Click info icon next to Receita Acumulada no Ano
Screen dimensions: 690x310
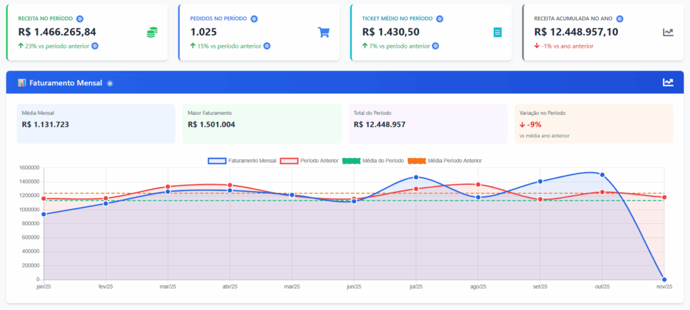click(620, 19)
